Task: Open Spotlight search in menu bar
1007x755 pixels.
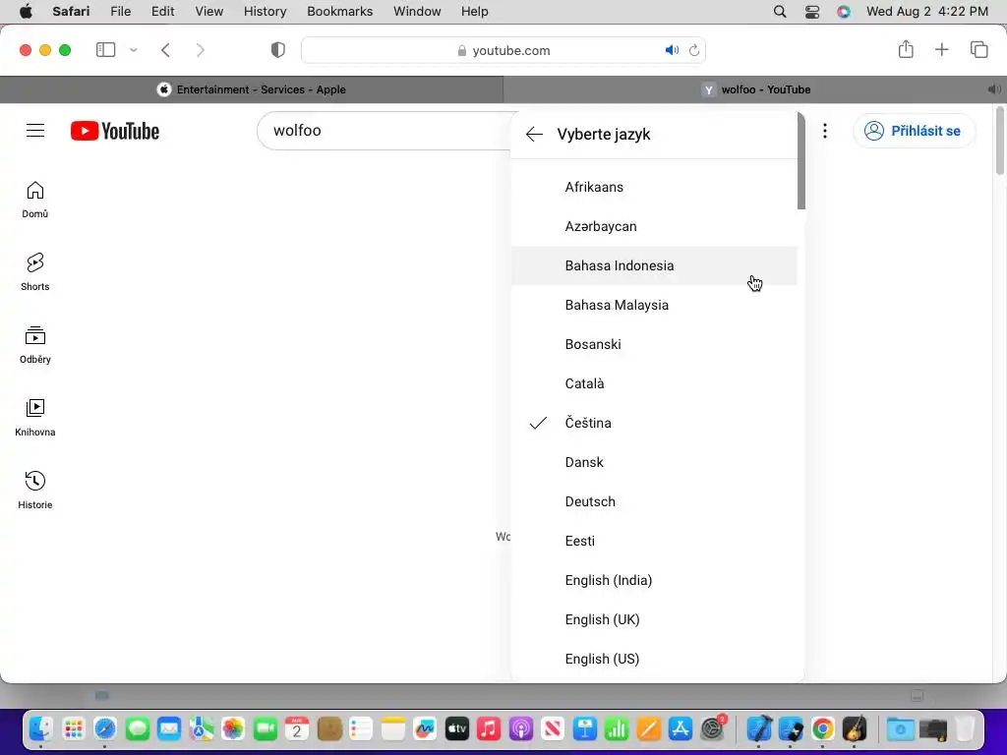Action: pyautogui.click(x=780, y=11)
